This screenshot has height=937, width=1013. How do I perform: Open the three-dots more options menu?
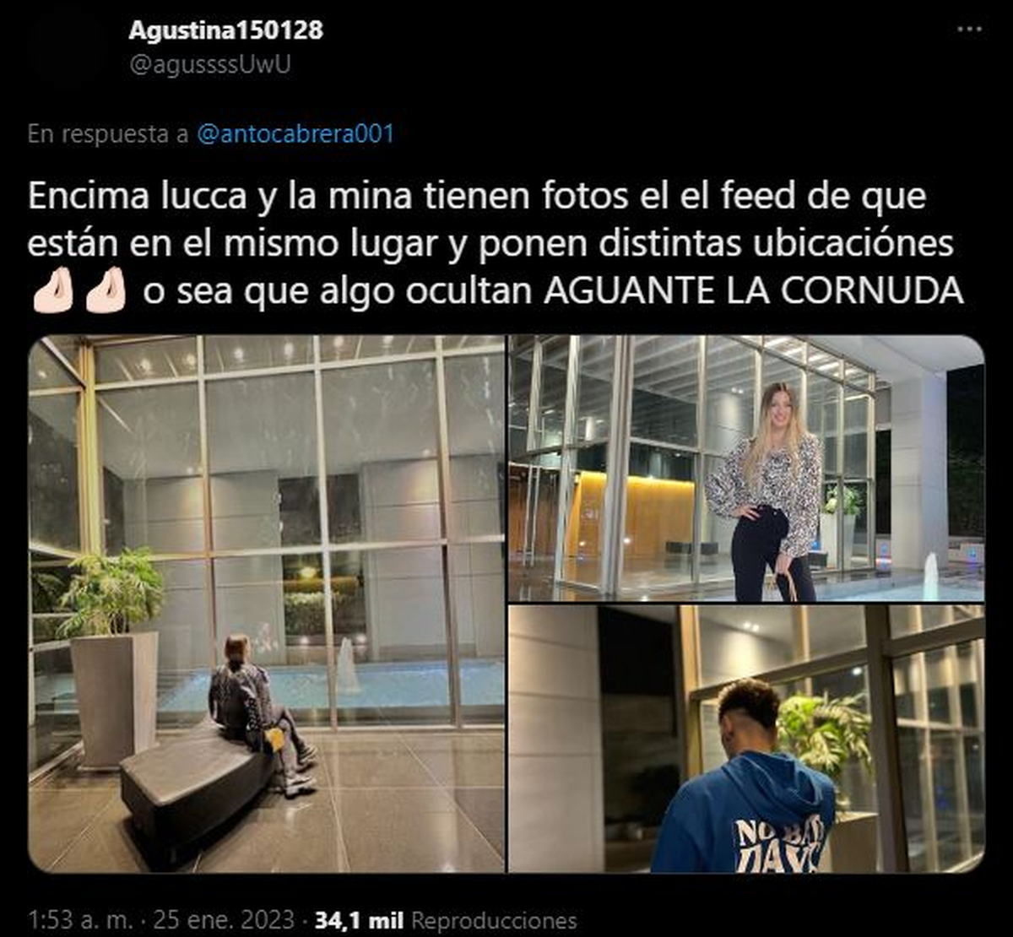point(968,30)
